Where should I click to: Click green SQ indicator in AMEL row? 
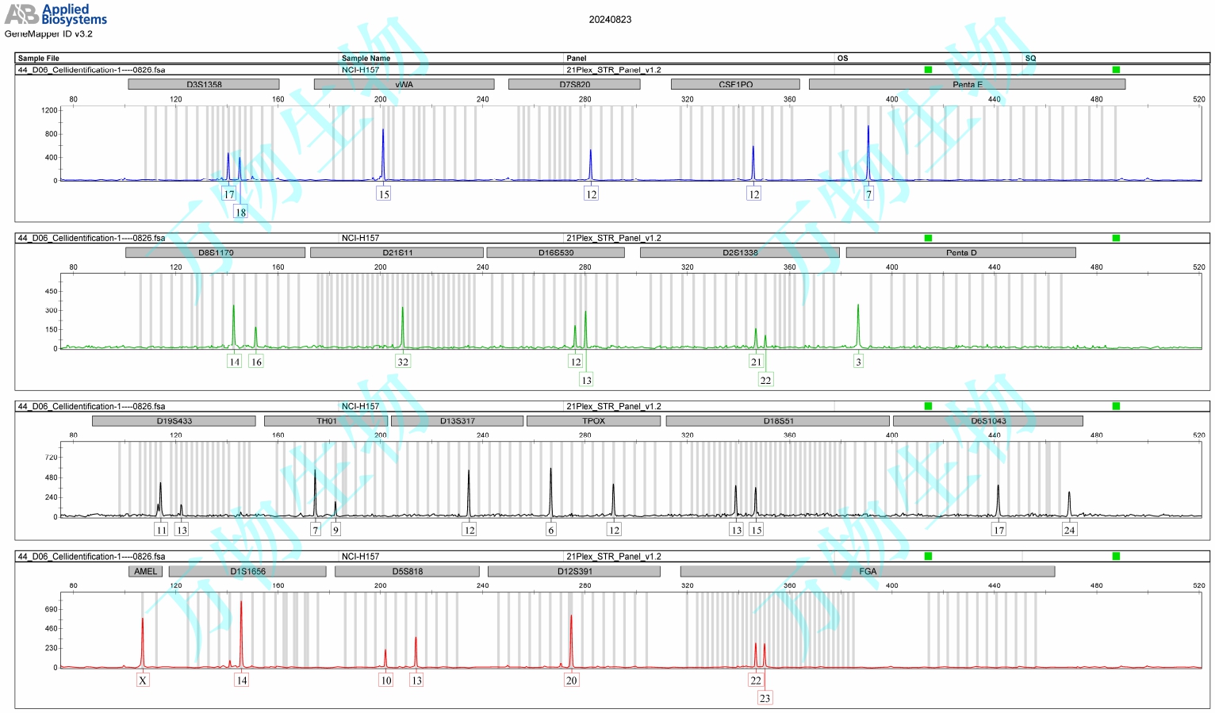point(1116,556)
